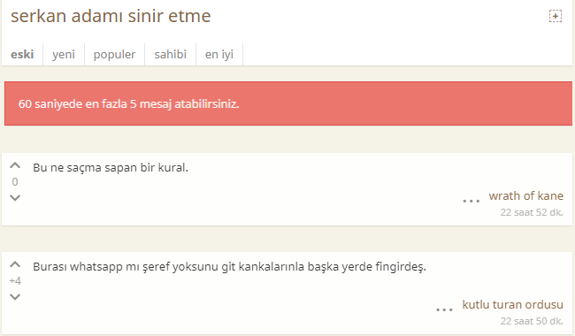Downvote the wrath of kane entry

[x=15, y=198]
